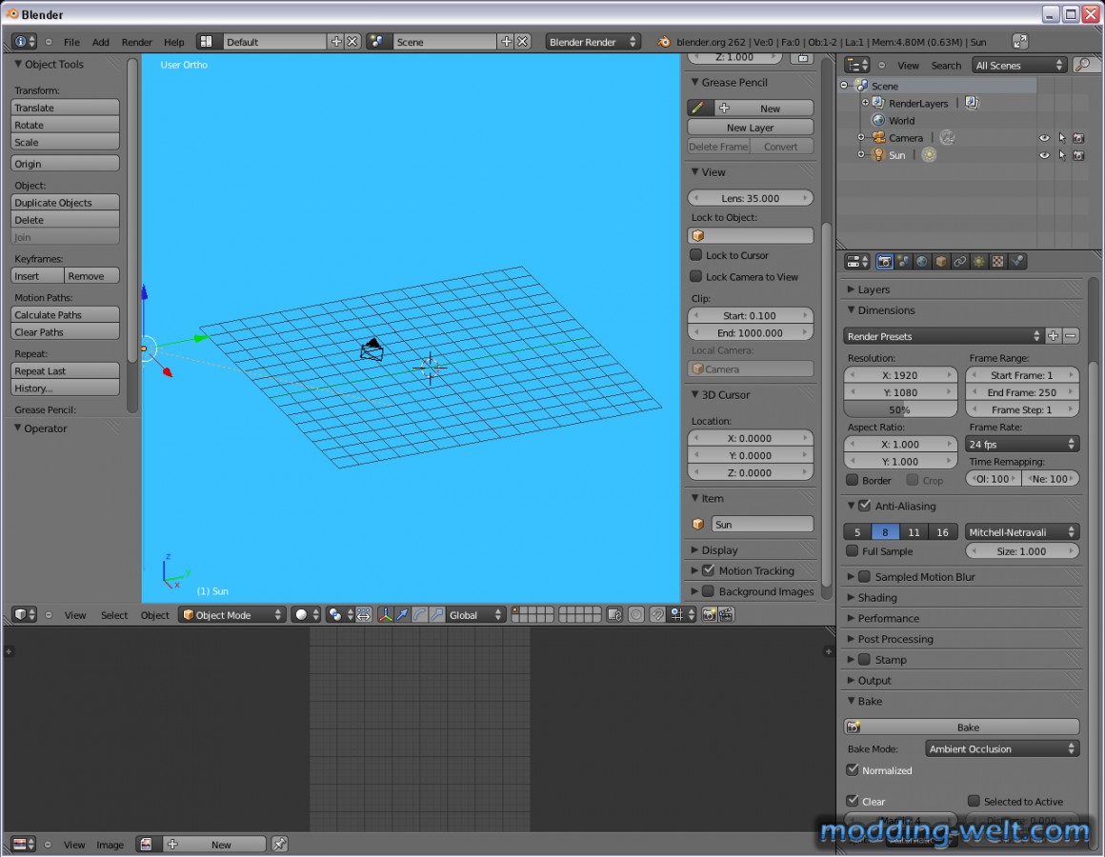The width and height of the screenshot is (1105, 857).
Task: Enable the Border render checkbox
Action: tap(852, 480)
